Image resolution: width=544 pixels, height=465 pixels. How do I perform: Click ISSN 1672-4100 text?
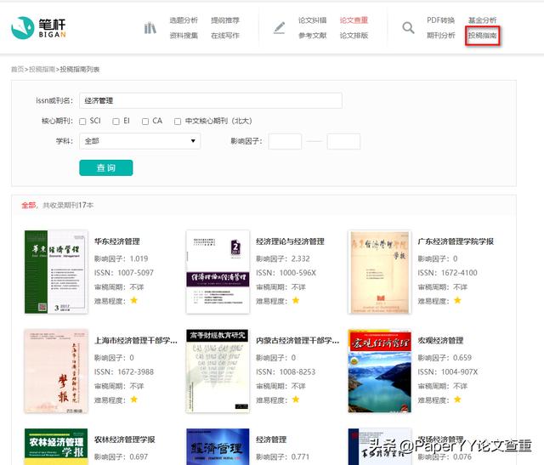pyautogui.click(x=448, y=273)
